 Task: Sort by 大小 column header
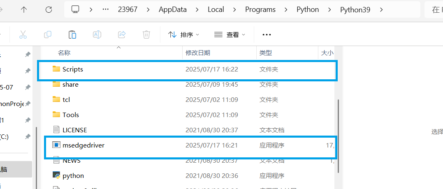pos(327,53)
